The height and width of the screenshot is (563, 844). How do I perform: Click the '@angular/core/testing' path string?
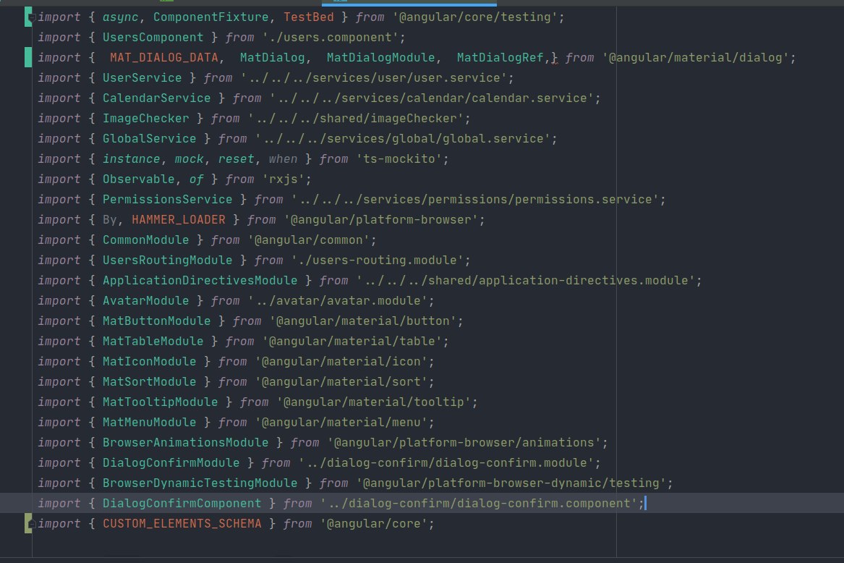(x=475, y=17)
